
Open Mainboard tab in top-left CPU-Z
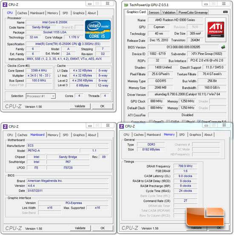click(37, 13)
